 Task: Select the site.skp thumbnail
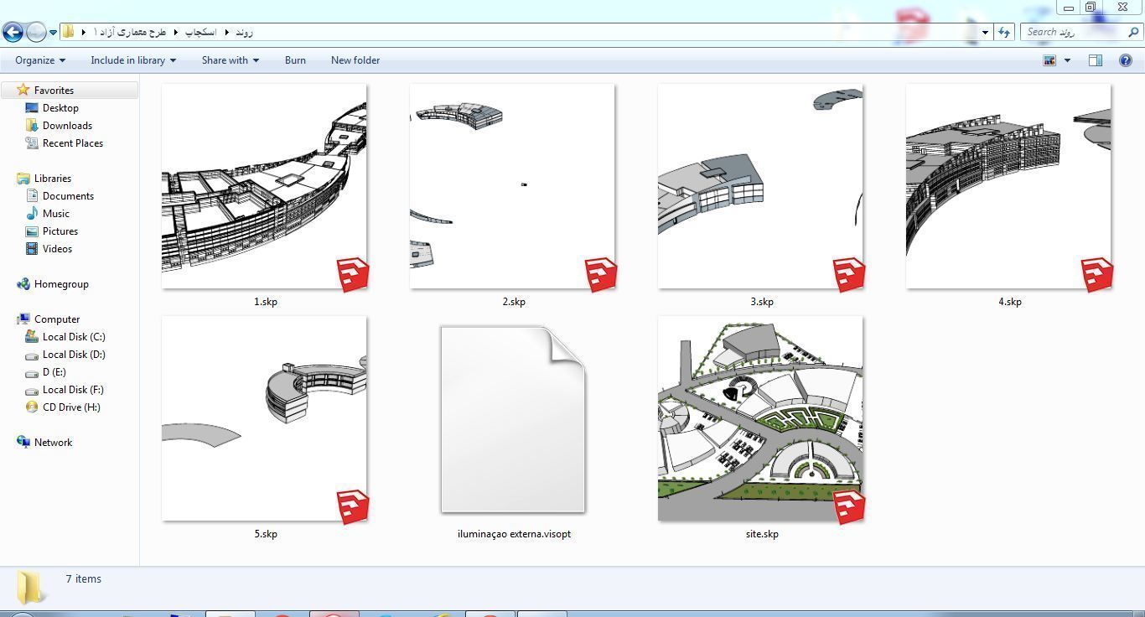760,418
